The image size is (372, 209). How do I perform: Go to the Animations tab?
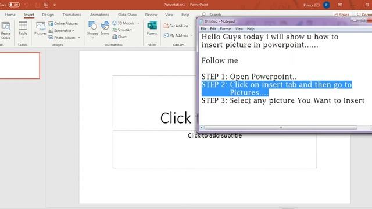tap(99, 15)
